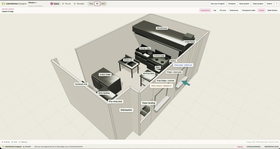Image resolution: width=280 pixels, height=149 pixels.
Task: Select the Dishwasher label
Action: [x=126, y=110]
